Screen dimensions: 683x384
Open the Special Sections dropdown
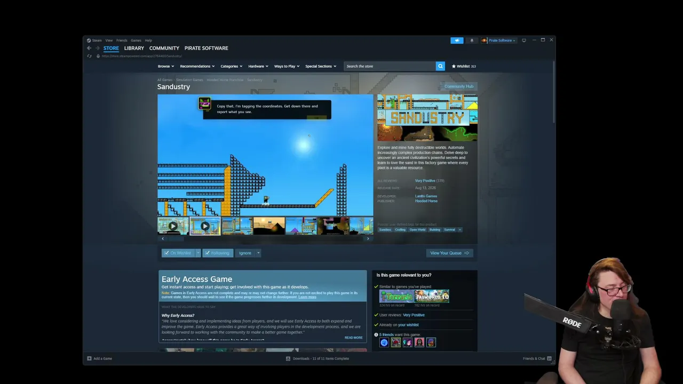point(321,66)
